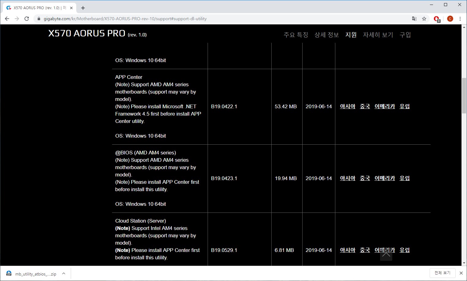467x281 pixels.
Task: Go back to previous page
Action: [x=7, y=19]
